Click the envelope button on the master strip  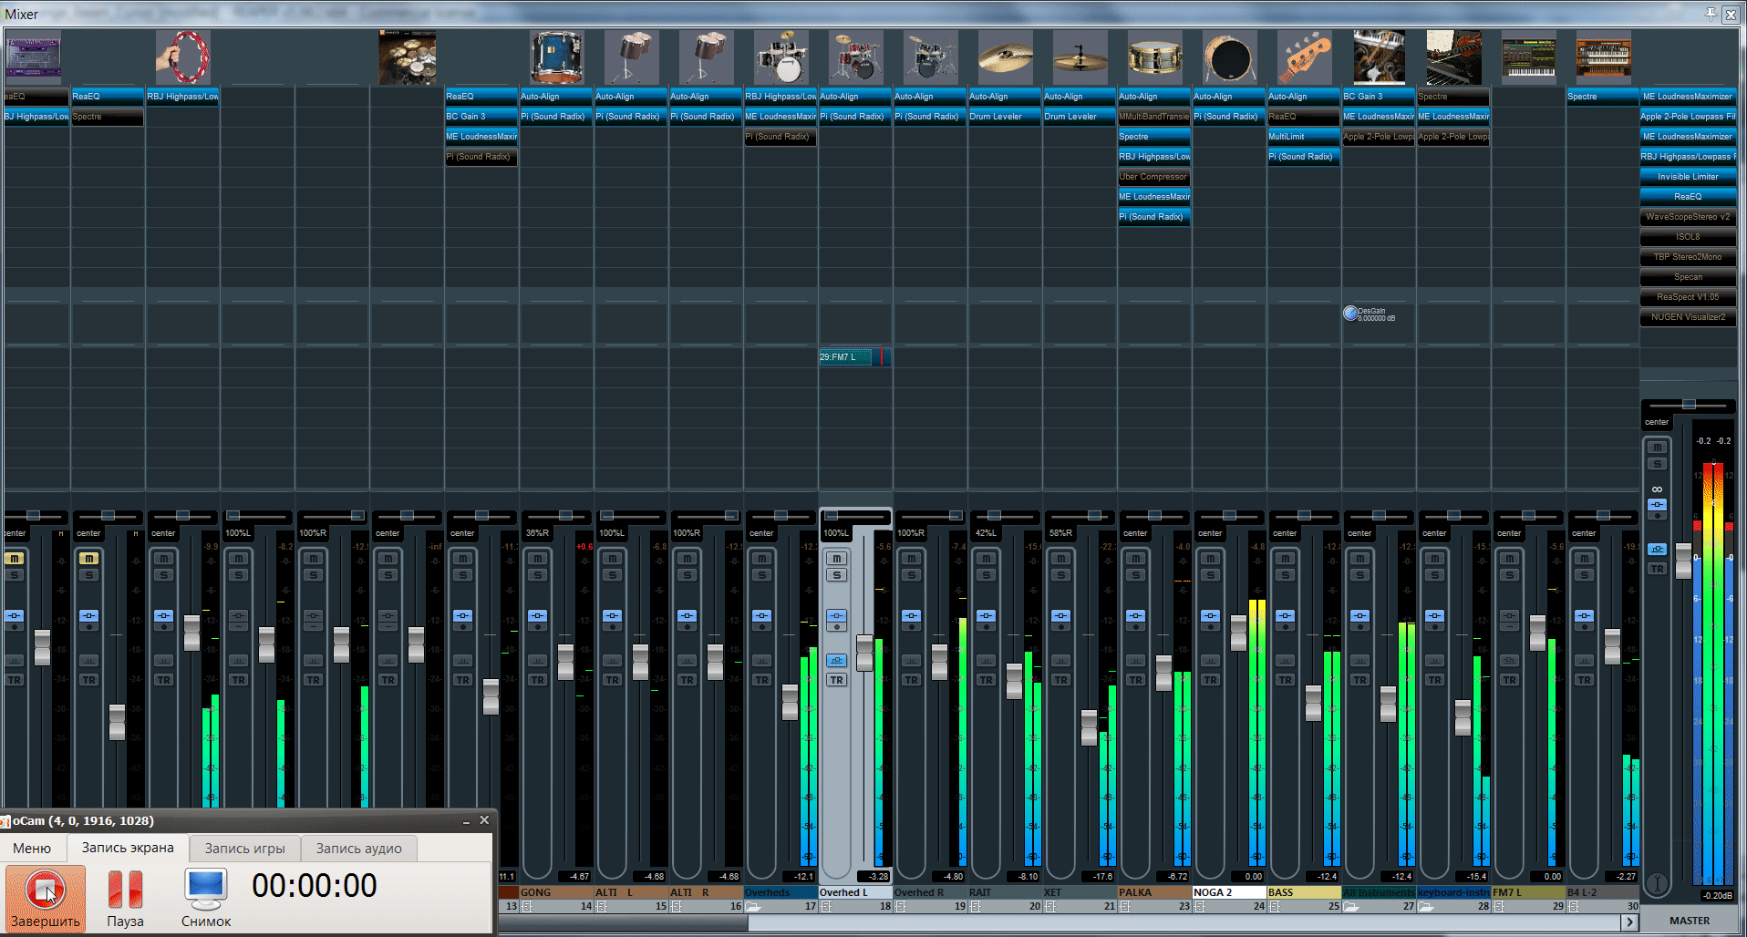coord(1657,549)
